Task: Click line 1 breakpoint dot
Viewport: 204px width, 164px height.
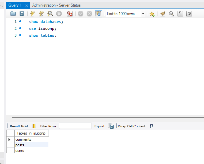Action: 20,21
